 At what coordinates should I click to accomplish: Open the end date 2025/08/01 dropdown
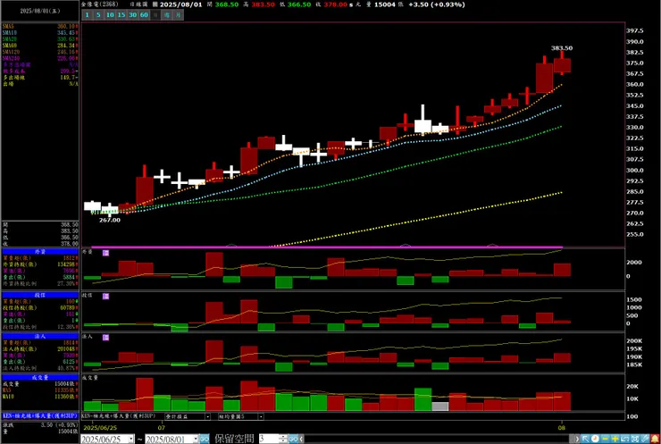coord(196,439)
